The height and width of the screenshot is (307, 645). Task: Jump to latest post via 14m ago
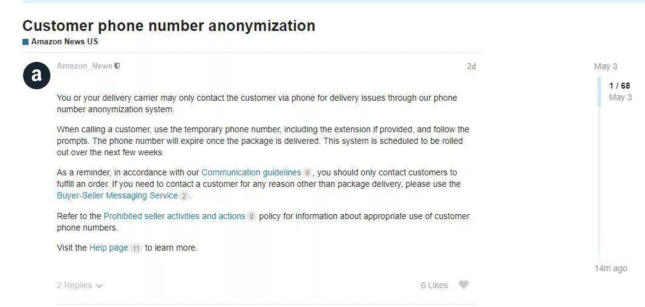pyautogui.click(x=610, y=268)
